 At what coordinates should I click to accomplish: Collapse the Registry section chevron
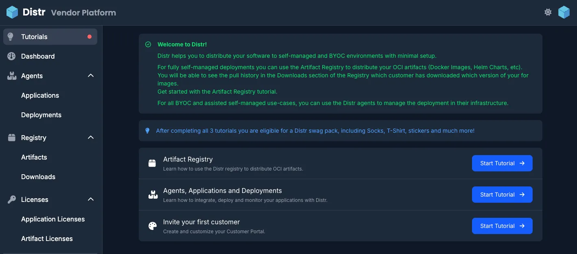[x=90, y=137]
